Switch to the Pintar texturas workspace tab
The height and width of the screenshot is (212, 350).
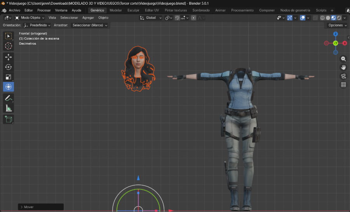coord(176,10)
